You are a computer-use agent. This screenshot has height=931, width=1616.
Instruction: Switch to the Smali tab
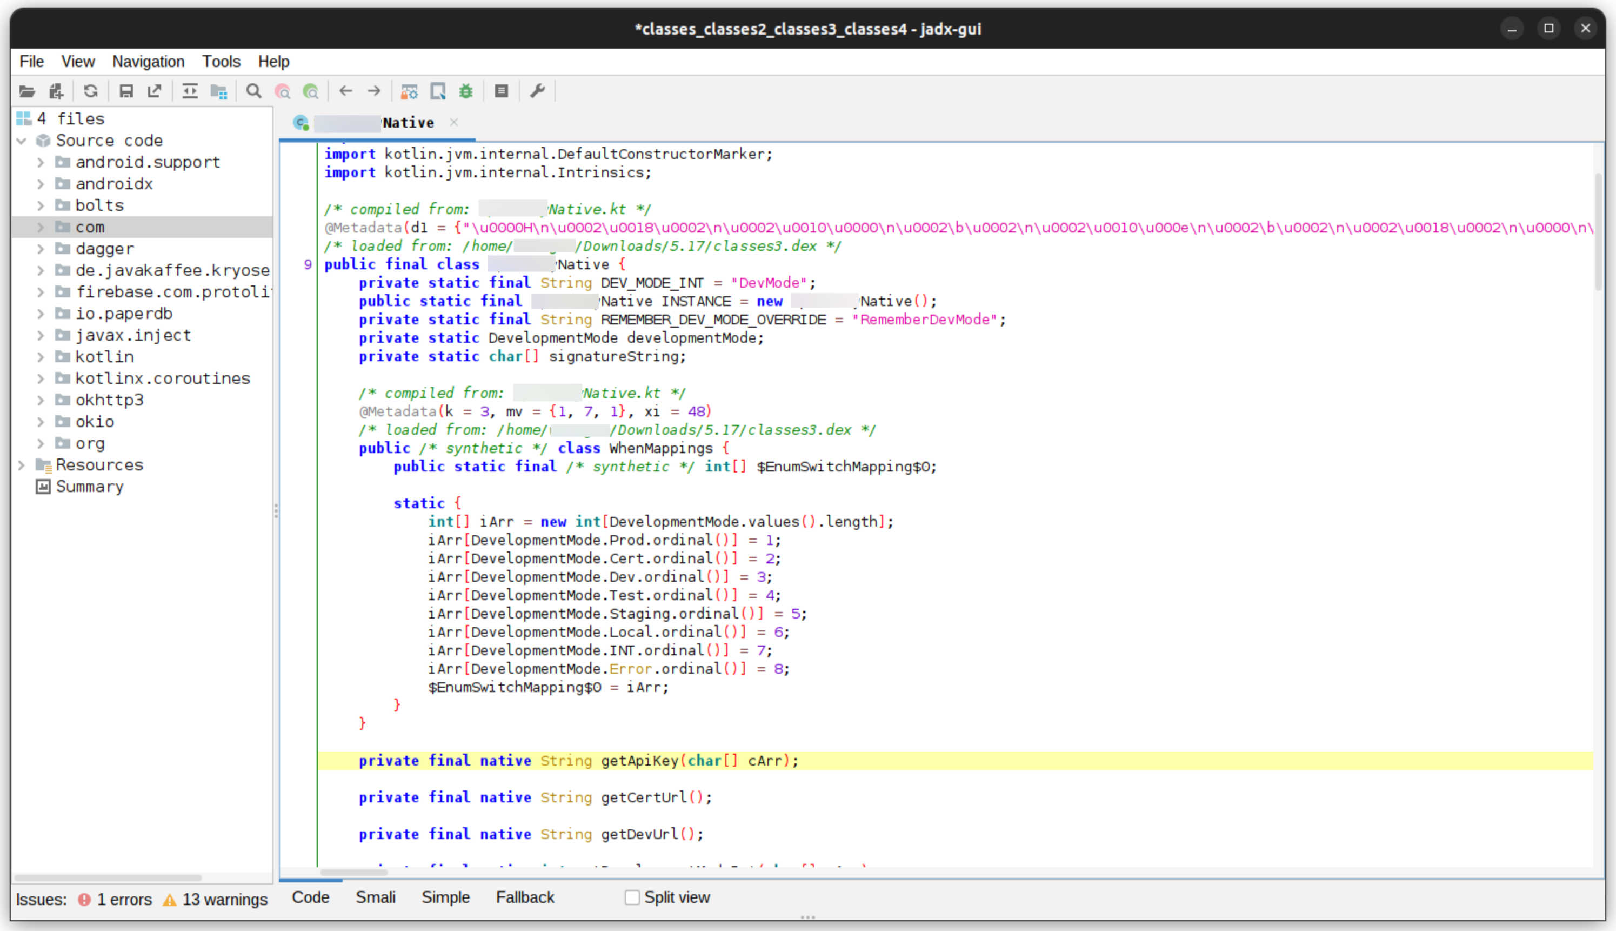(375, 897)
